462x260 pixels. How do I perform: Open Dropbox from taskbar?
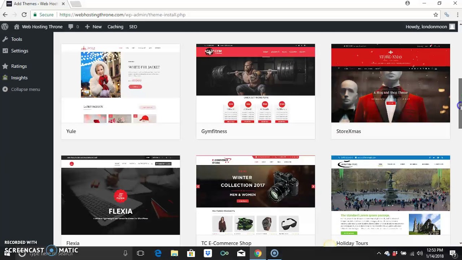pyautogui.click(x=208, y=253)
